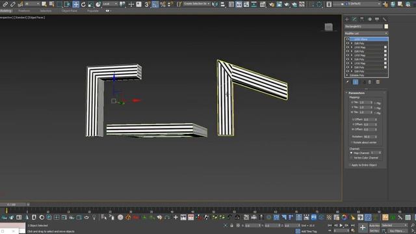Viewport: 416px width, 234px height.
Task: Click Standard viewport shading label
Action: [x=20, y=18]
